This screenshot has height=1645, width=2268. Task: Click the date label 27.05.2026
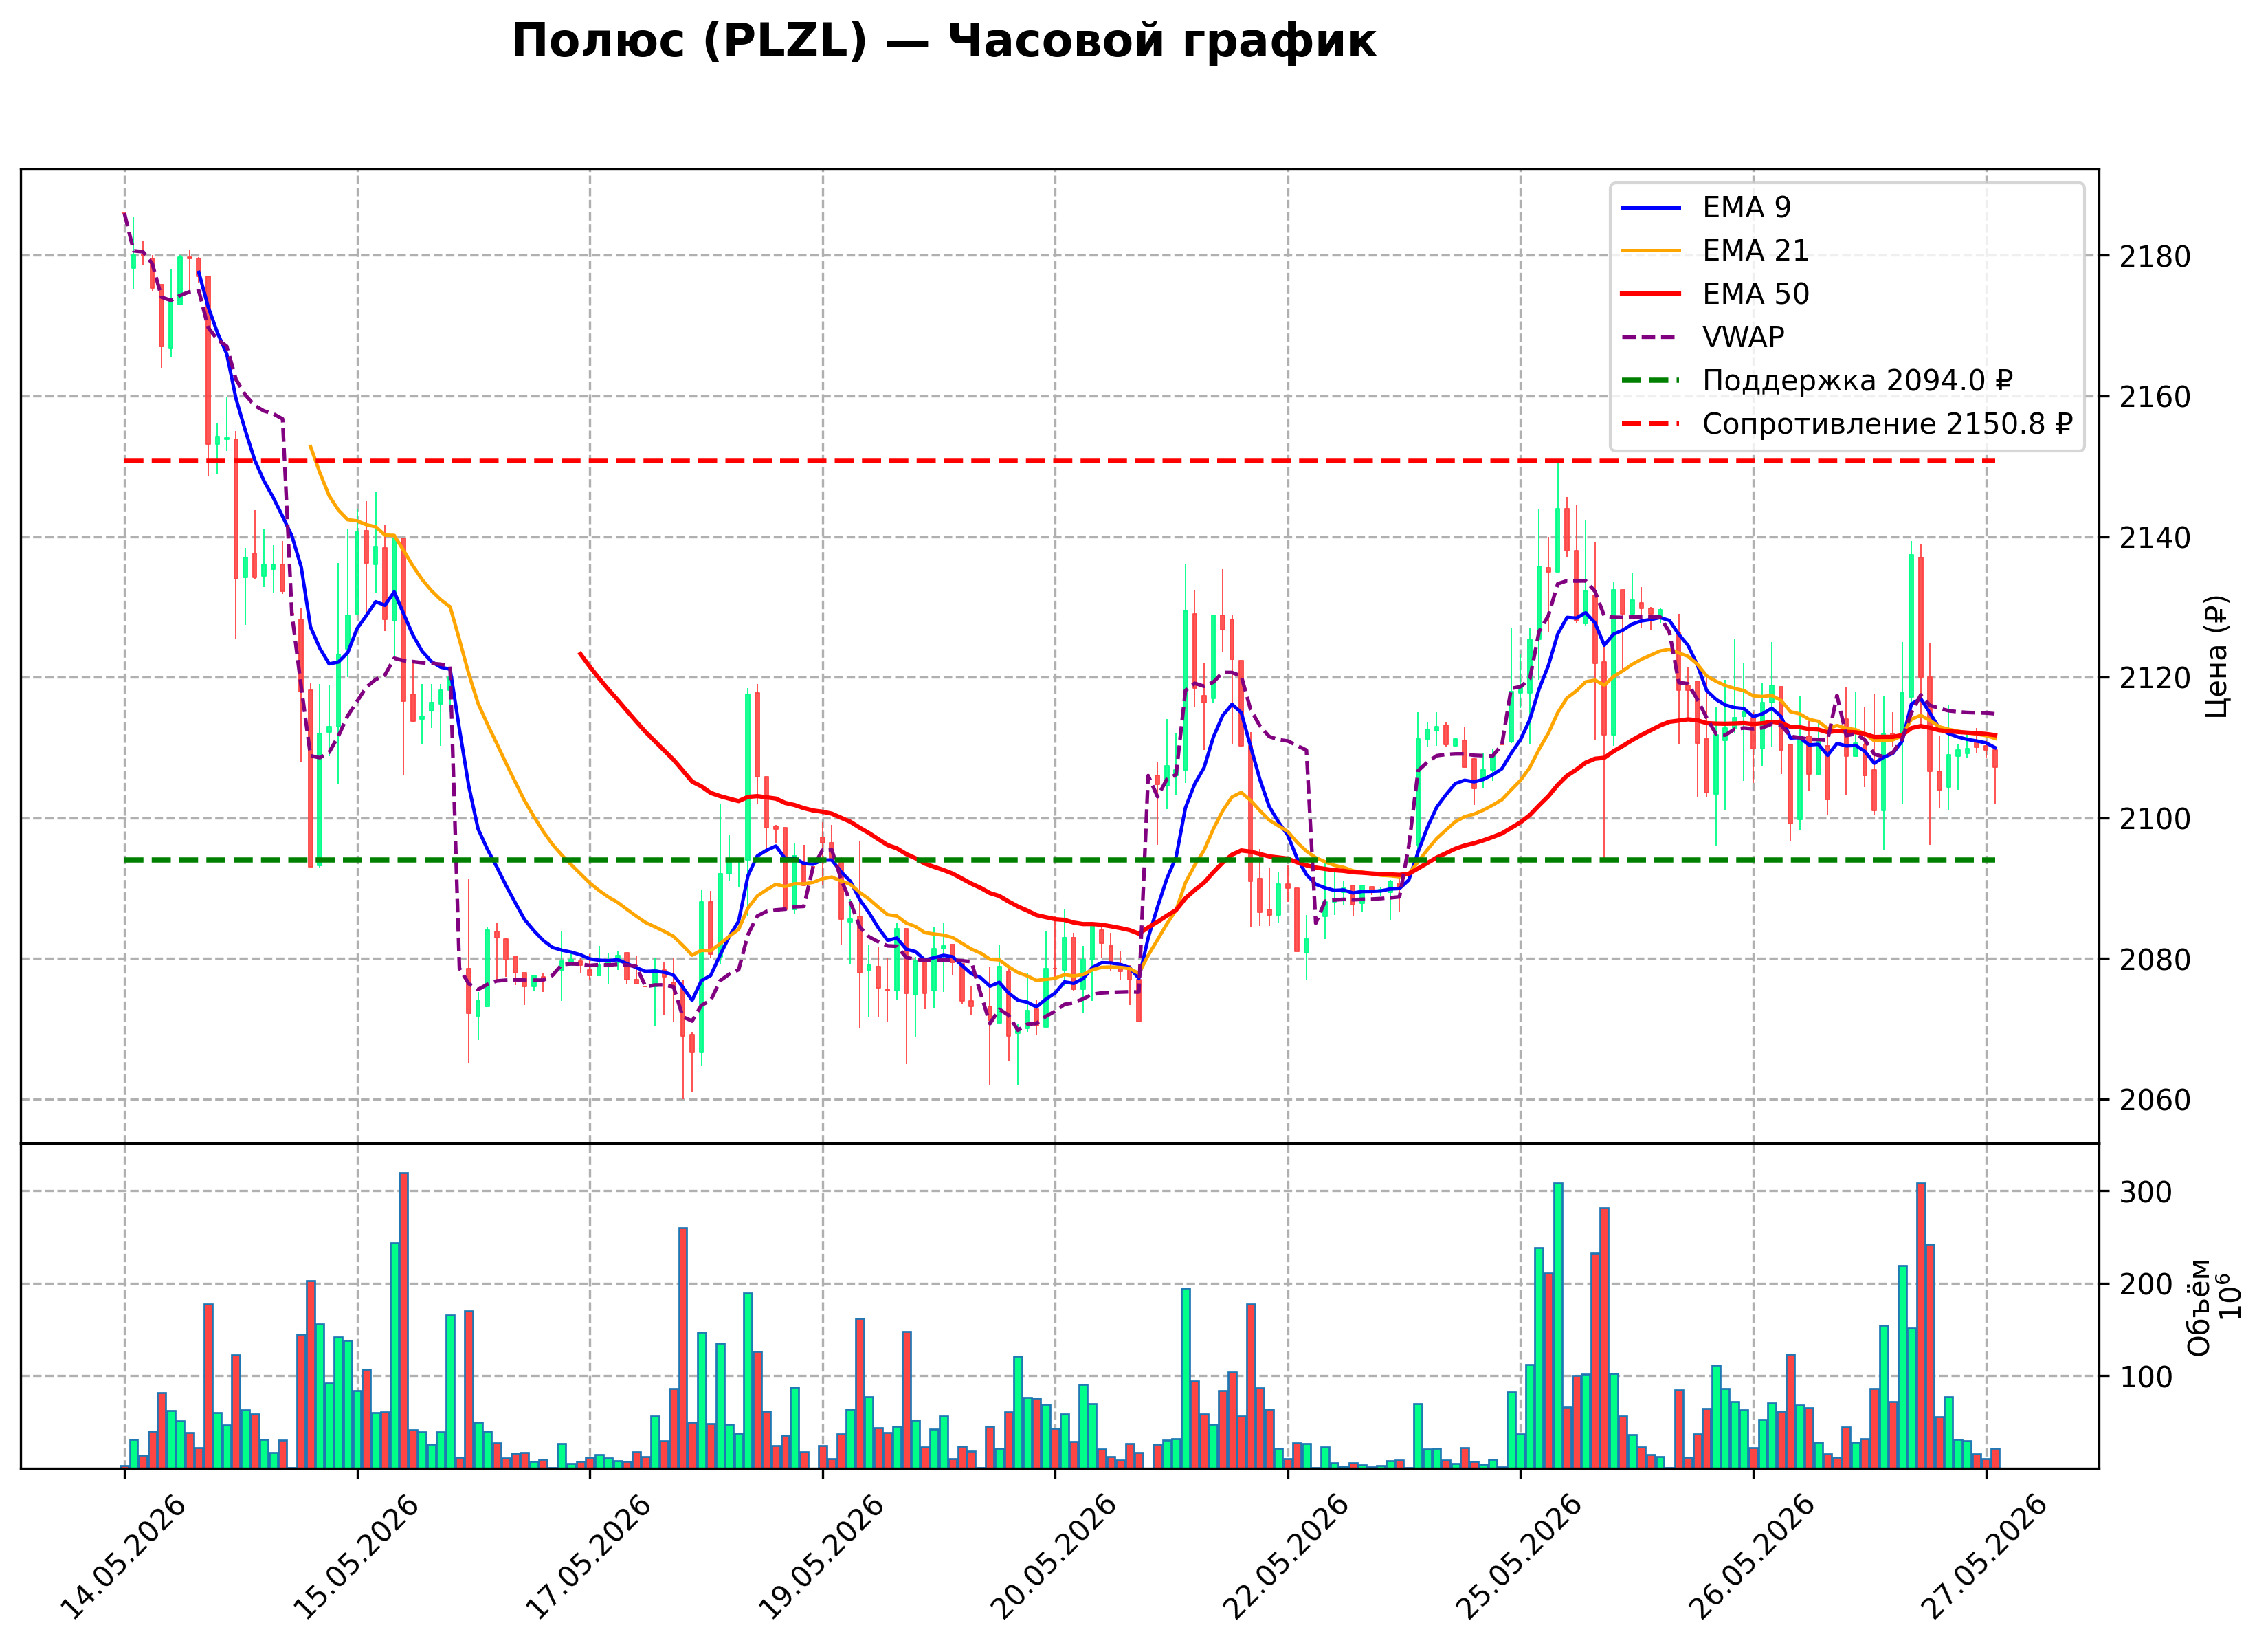pos(1984,1557)
